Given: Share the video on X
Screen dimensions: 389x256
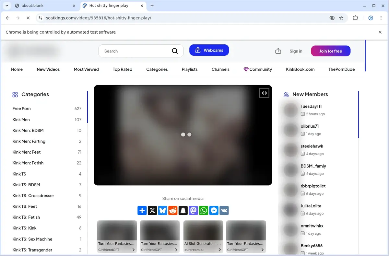Looking at the screenshot, I should pyautogui.click(x=152, y=211).
